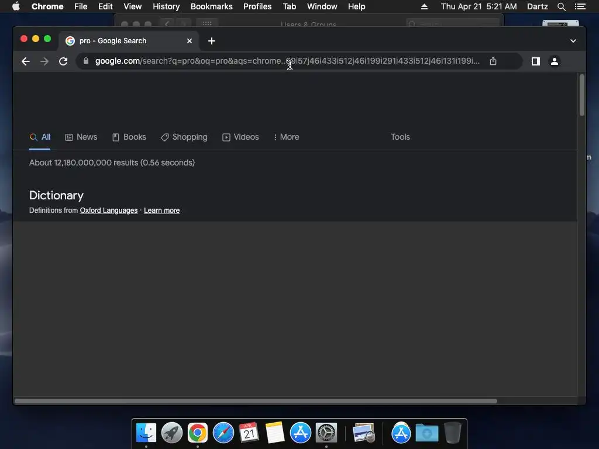599x449 pixels.
Task: Open Preview from the Dock
Action: (x=363, y=433)
